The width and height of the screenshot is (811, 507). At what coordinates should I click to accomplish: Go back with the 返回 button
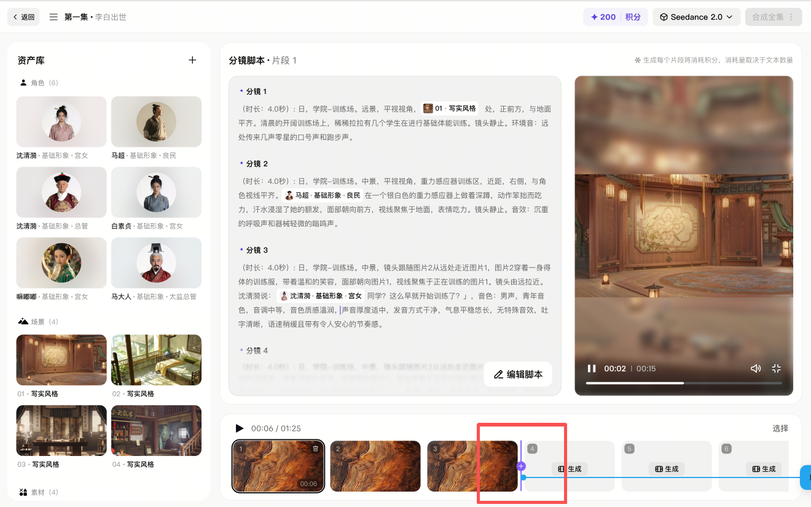[23, 17]
